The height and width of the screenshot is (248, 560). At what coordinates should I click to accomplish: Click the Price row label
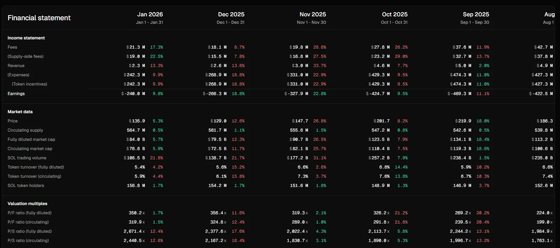click(12, 121)
